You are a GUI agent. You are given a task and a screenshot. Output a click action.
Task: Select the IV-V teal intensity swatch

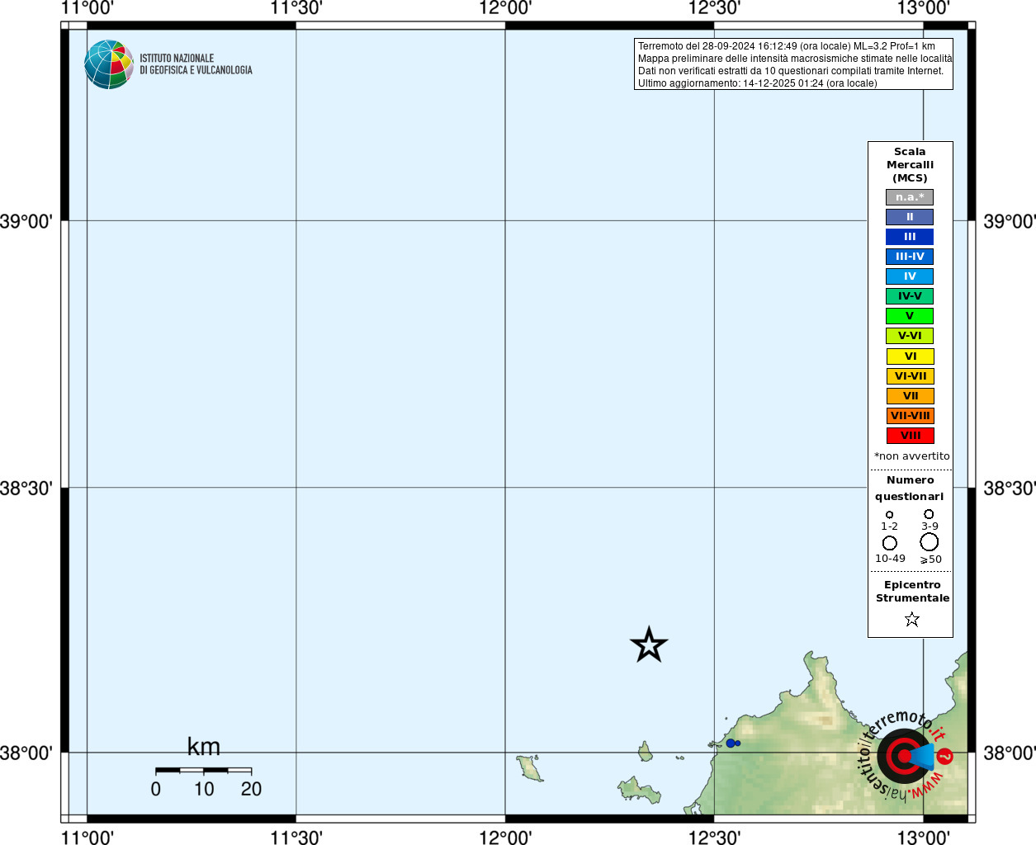click(x=910, y=296)
